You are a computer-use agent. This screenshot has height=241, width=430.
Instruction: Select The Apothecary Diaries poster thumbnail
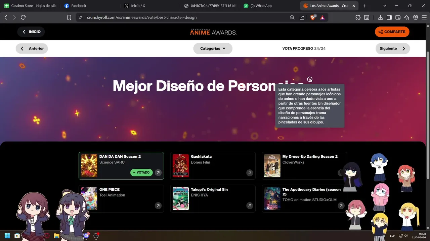[x=272, y=198]
